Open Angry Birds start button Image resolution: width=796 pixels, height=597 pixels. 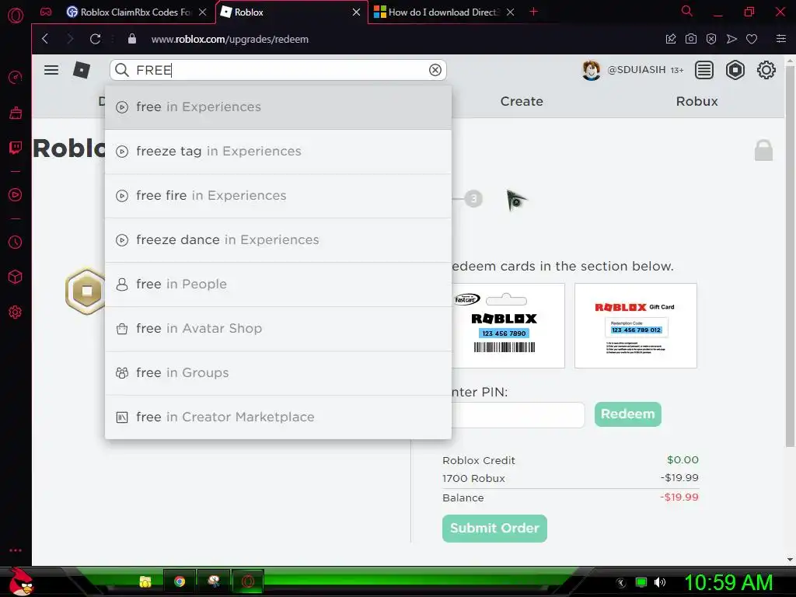point(21,581)
